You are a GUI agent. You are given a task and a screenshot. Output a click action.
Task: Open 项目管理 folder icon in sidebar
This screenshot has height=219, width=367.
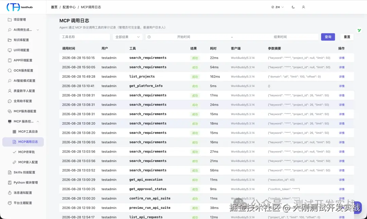click(x=10, y=20)
